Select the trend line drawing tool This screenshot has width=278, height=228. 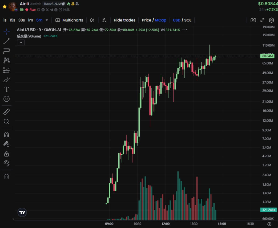point(6,41)
